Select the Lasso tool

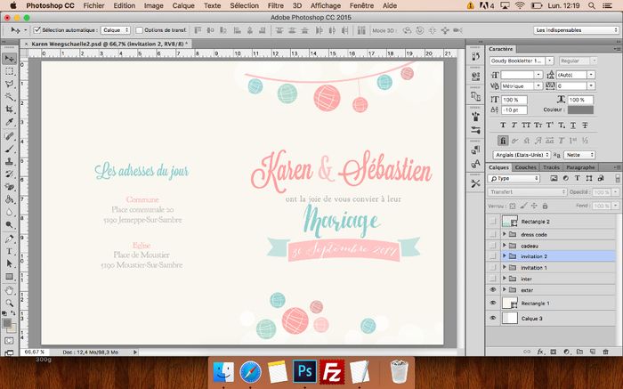click(x=9, y=84)
